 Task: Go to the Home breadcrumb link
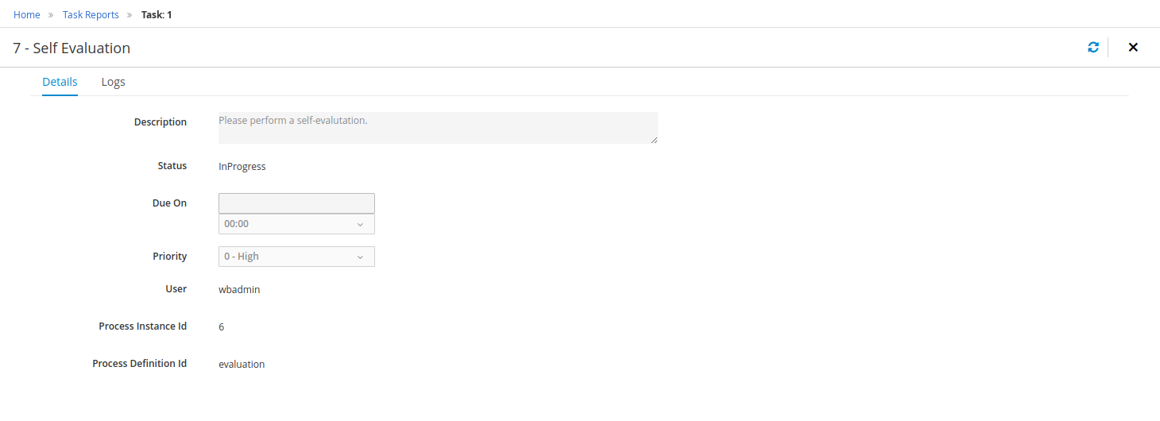click(x=27, y=15)
